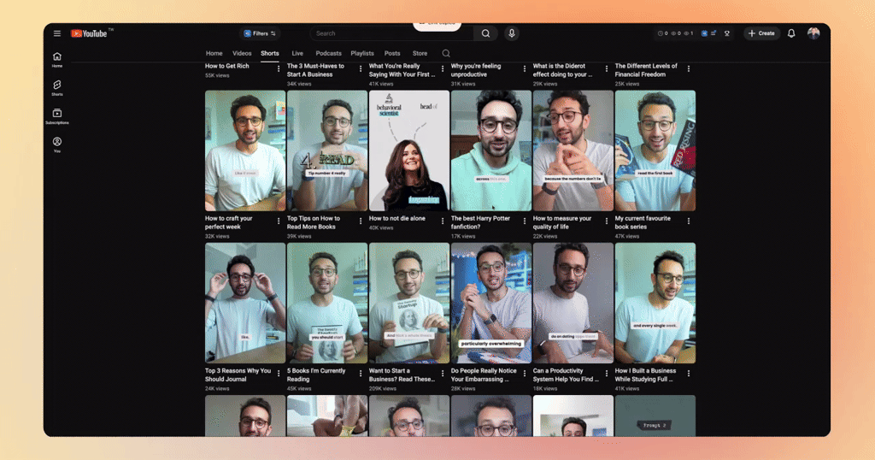Screen dimensions: 875x460
Task: Open the Posts tab
Action: 391,54
